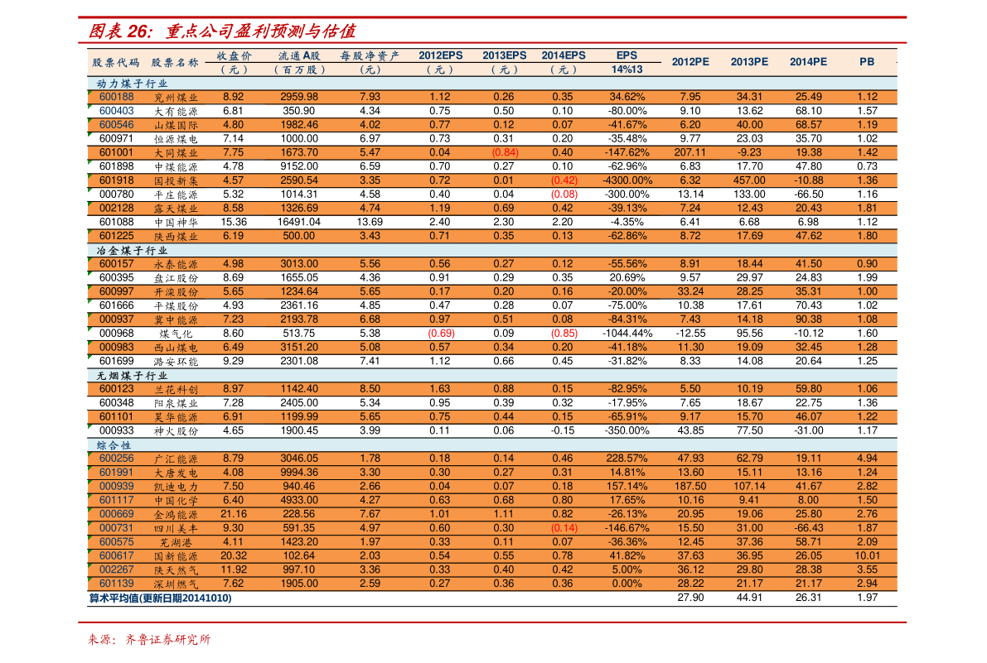Click the source text 来源：齐鲁证券研究所
Image resolution: width=987 pixels, height=663 pixels.
point(150,640)
